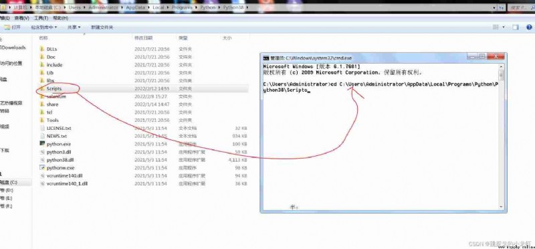Toggle the preview pane icon
The image size is (535, 249).
516,27
